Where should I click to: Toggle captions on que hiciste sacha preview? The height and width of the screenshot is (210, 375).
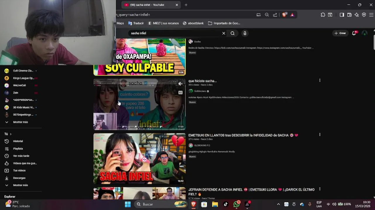tap(180, 92)
